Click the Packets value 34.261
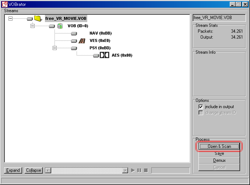 237,31
